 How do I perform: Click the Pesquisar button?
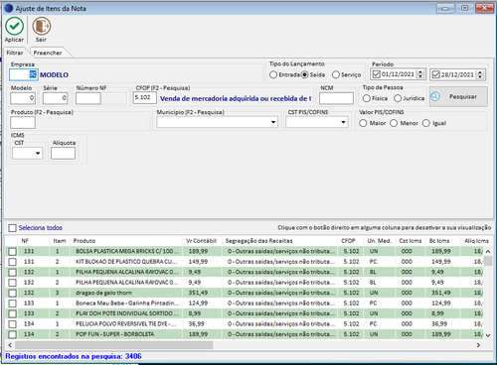tap(458, 96)
